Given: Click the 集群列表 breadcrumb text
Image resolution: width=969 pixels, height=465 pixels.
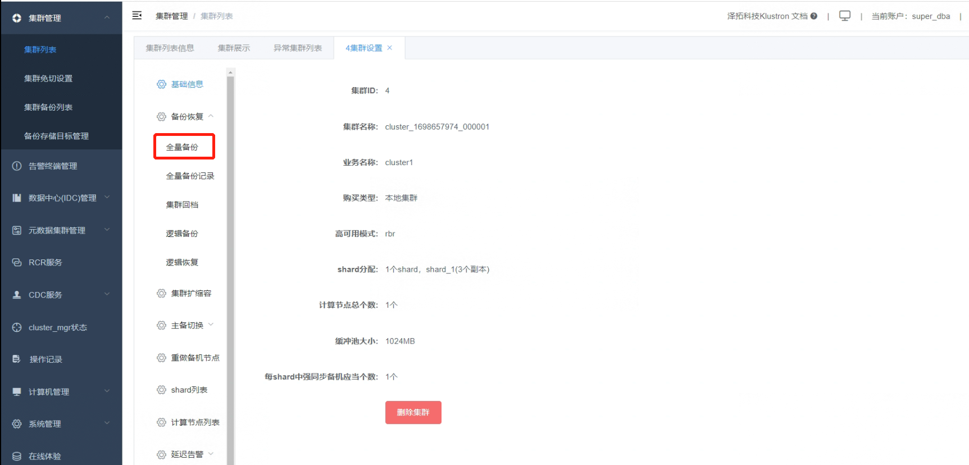Looking at the screenshot, I should pos(217,16).
